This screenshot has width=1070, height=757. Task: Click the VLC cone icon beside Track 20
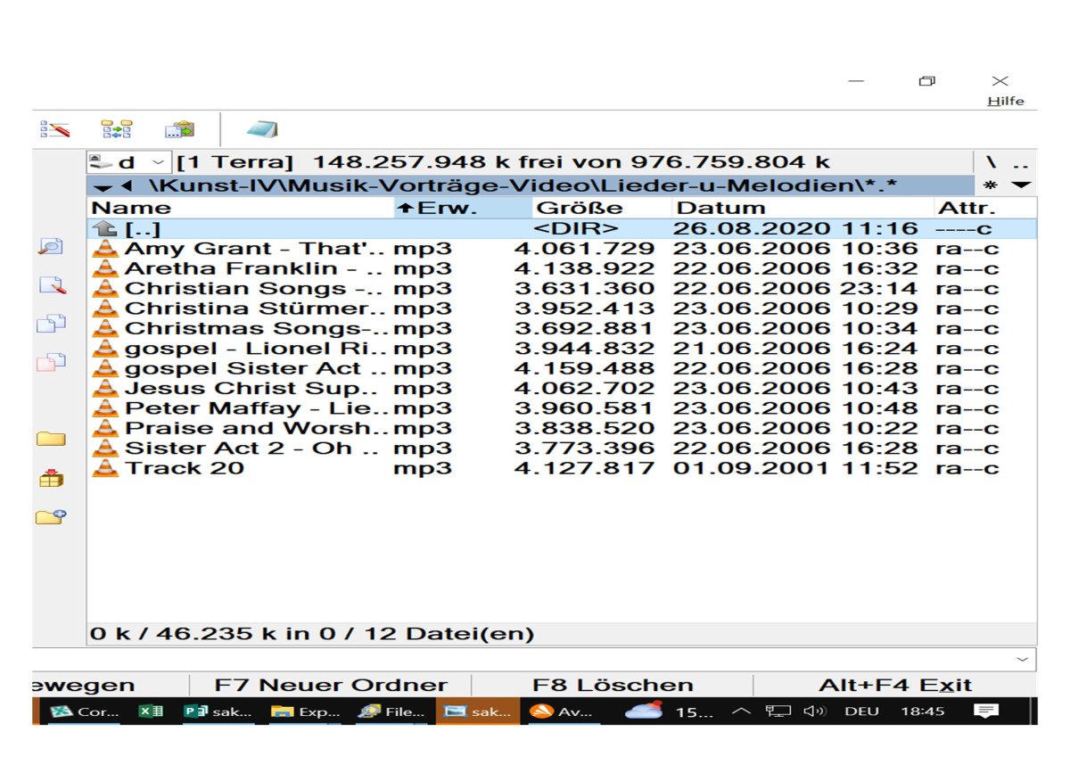105,468
